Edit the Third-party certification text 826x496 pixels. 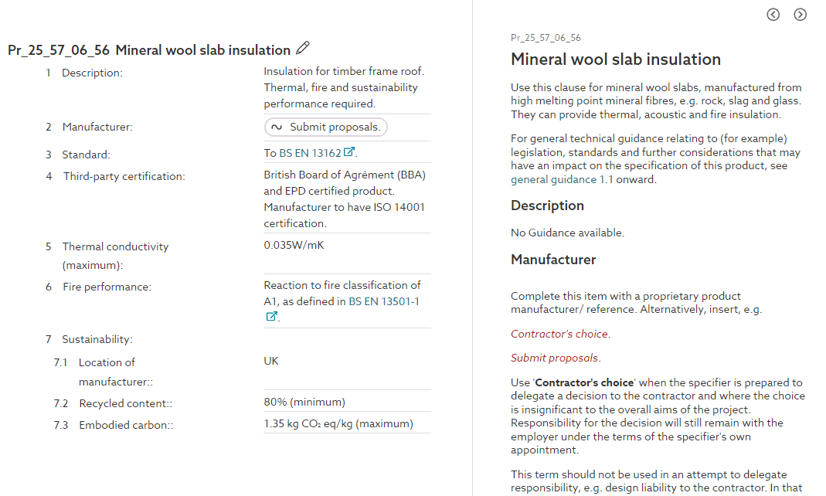(347, 199)
